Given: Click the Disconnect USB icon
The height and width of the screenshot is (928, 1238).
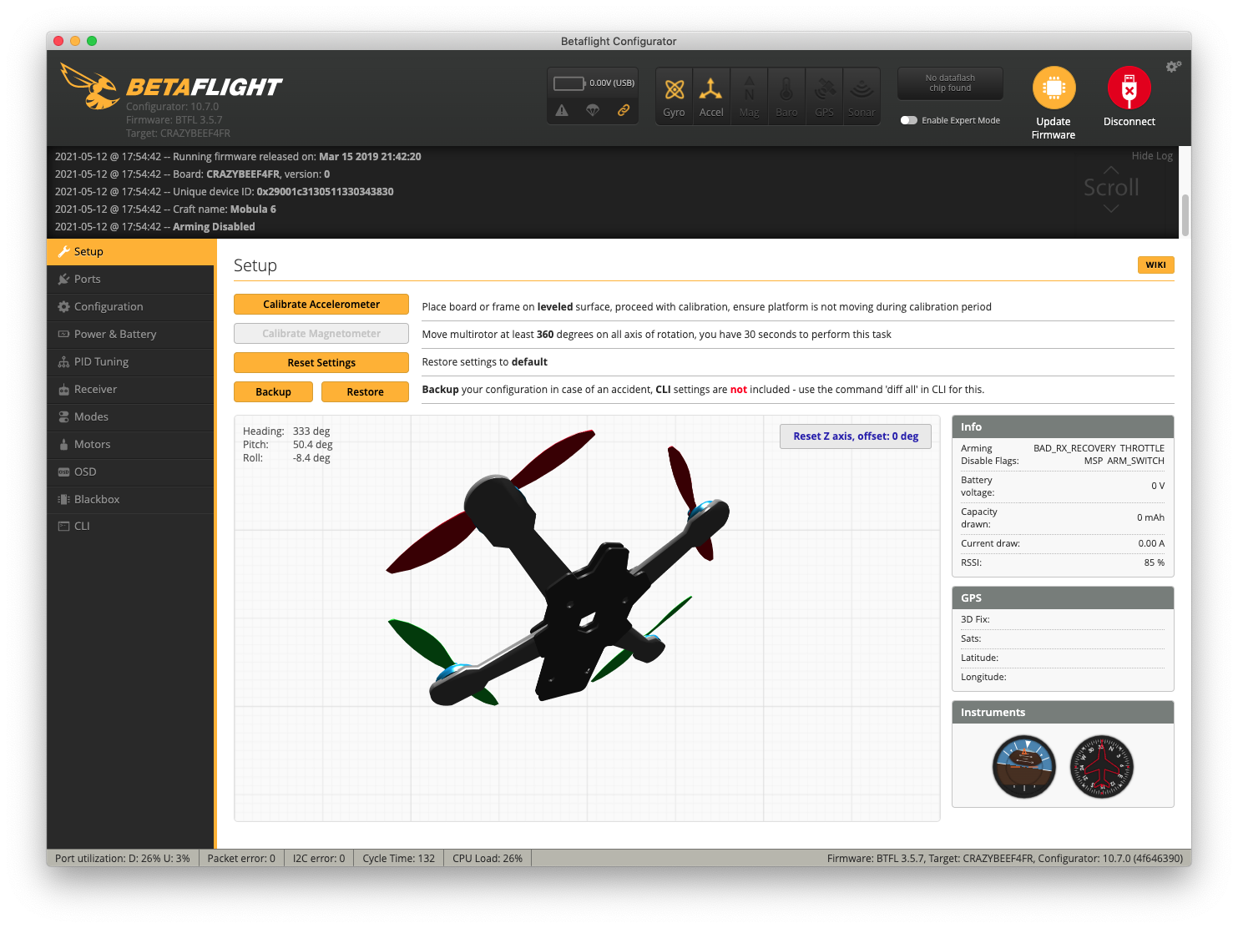Looking at the screenshot, I should 1129,88.
